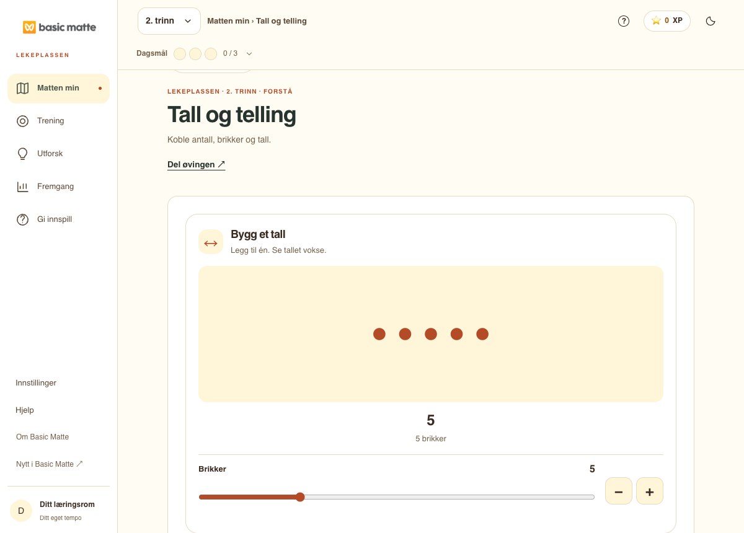Click the target icon beside Trening

coord(23,121)
